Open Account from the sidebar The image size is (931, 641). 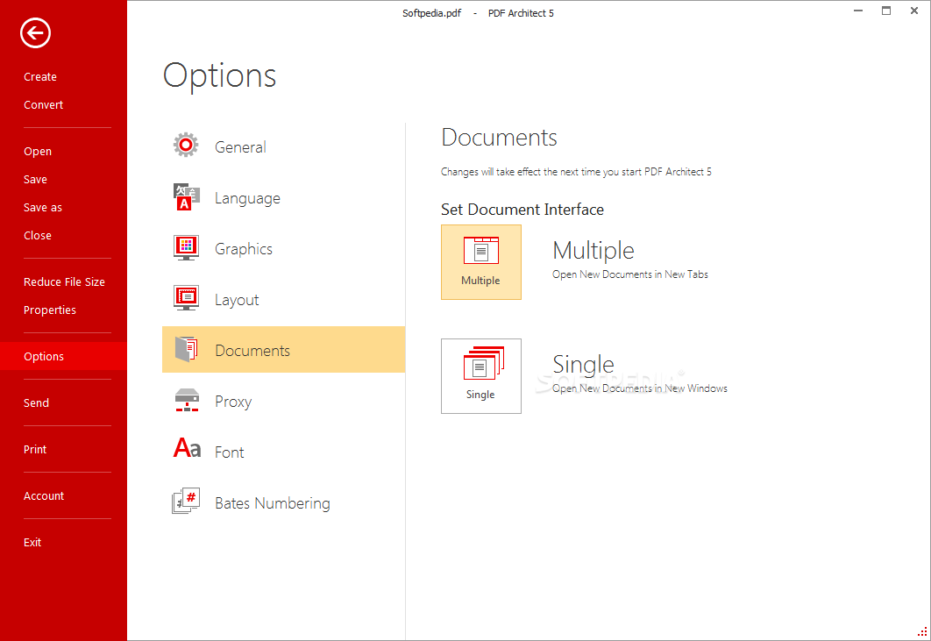point(44,495)
